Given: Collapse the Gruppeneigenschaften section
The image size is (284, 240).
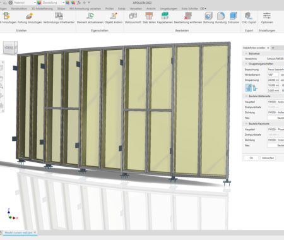Looking at the screenshot, I should pos(246,64).
